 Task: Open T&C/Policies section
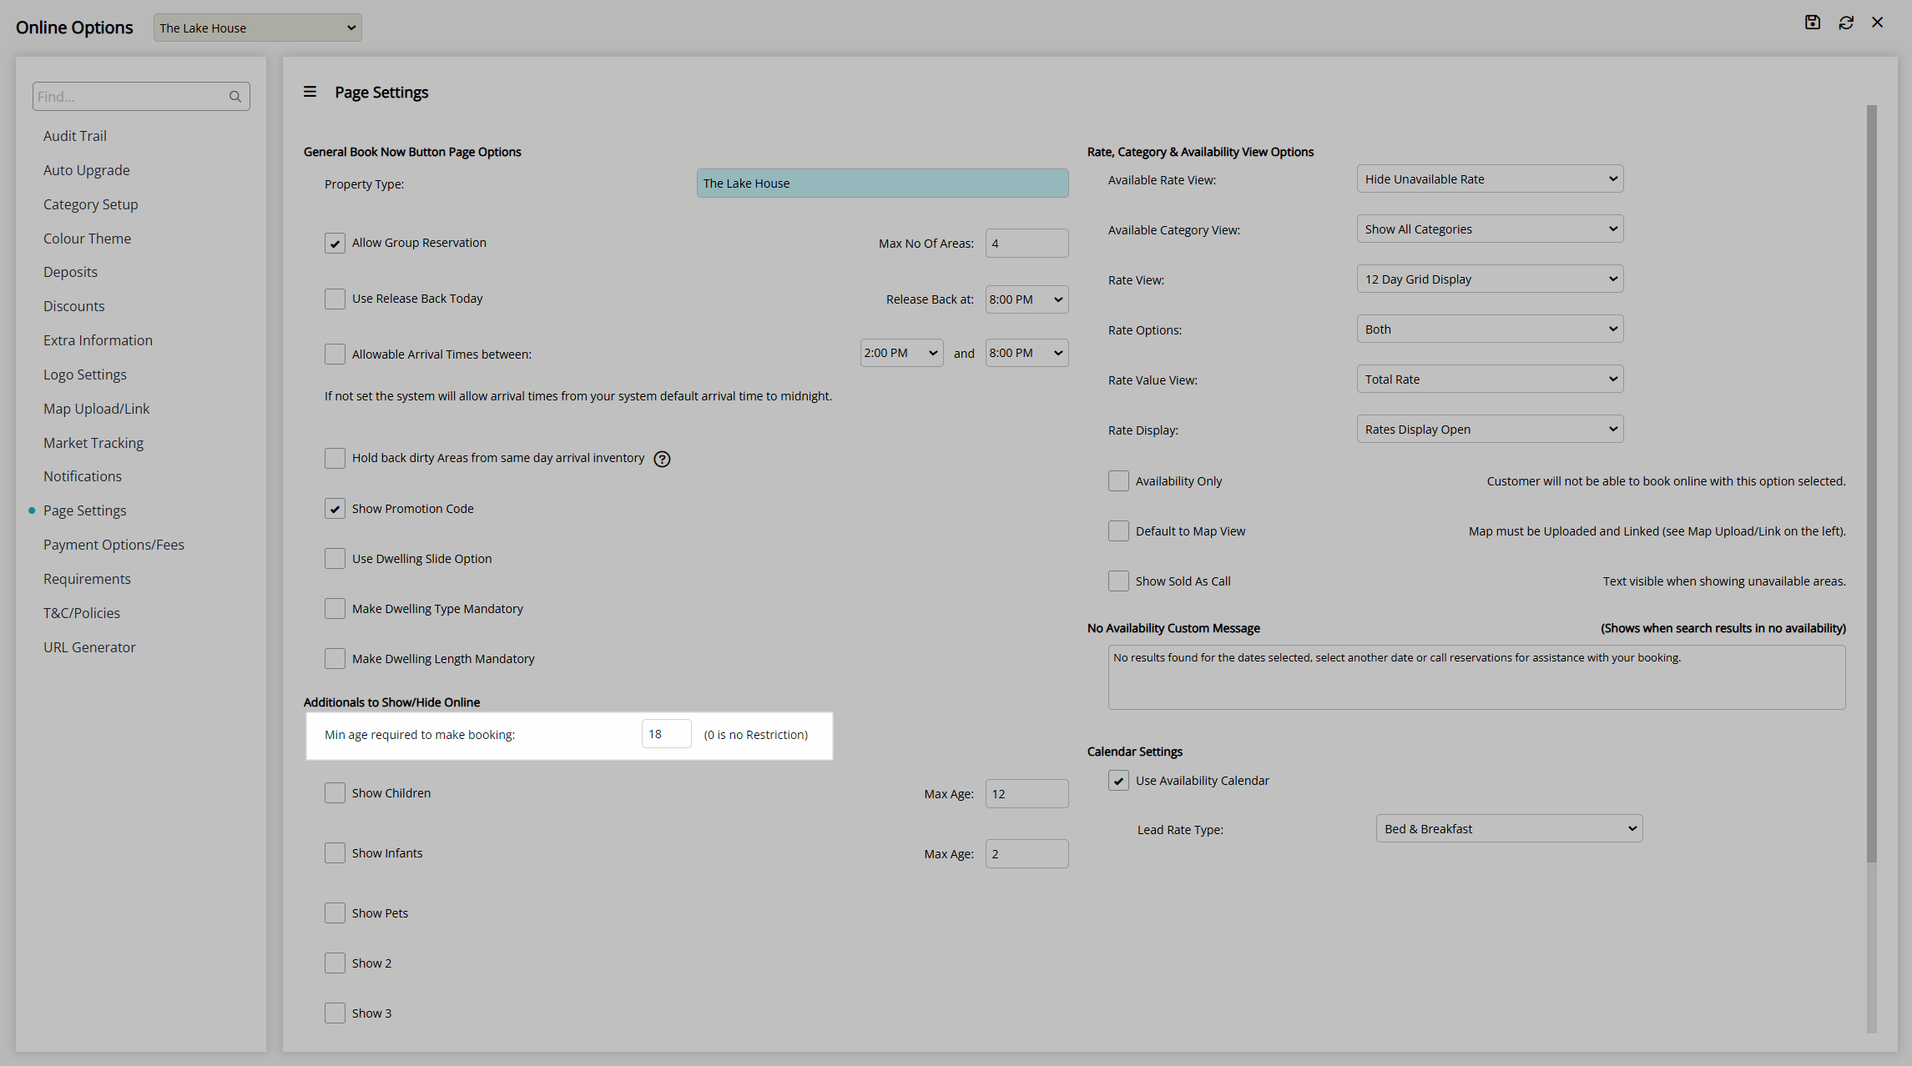click(x=82, y=613)
